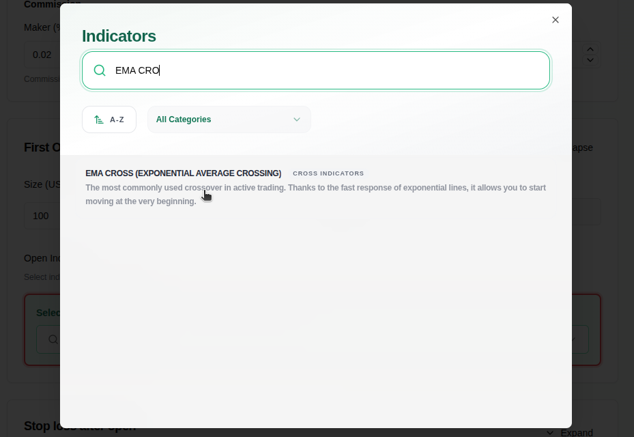Click the downward stepper arrow near Maker commission
Screen dimensions: 634x437
pyautogui.click(x=590, y=60)
